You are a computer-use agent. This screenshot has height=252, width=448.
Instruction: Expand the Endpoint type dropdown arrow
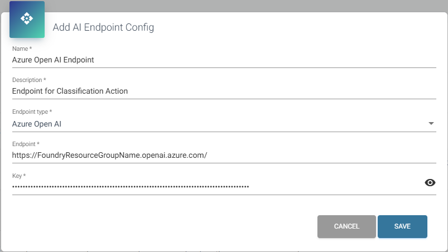point(431,124)
